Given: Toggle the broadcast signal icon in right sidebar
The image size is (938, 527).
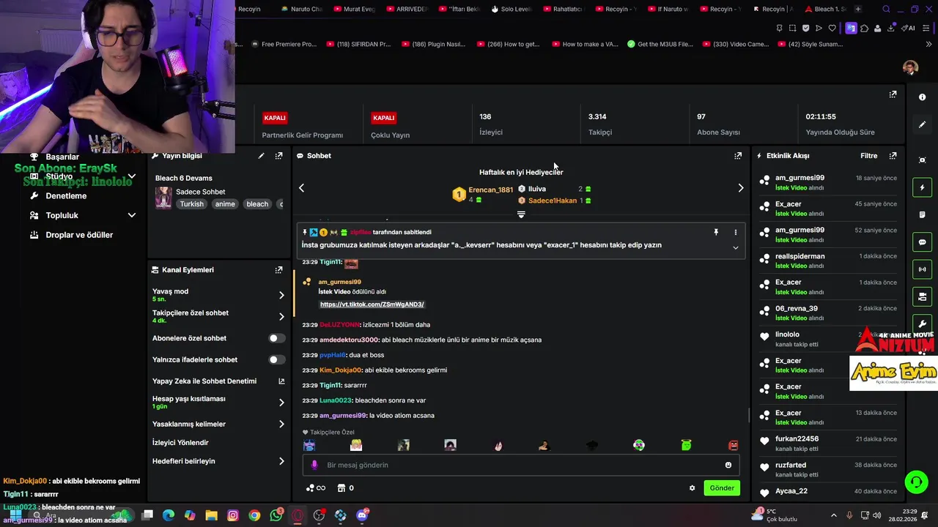Looking at the screenshot, I should click(x=922, y=269).
